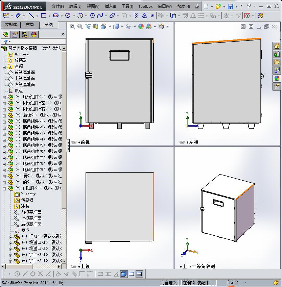
Task: Click the tree horizontal scrollbar right arrow
Action: (x=59, y=266)
